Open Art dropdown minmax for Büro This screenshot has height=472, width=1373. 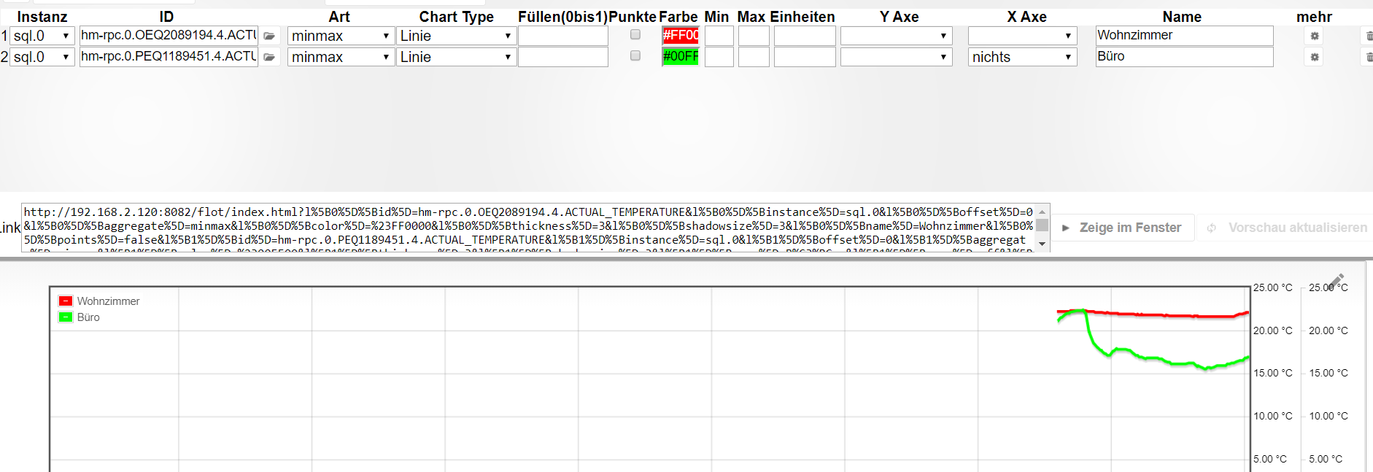coord(341,57)
